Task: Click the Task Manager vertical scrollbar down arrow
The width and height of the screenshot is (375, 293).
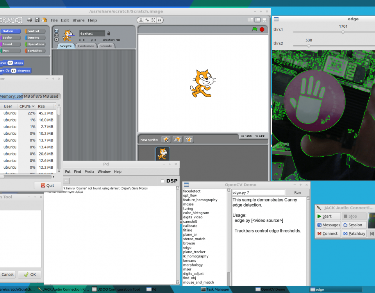Action: [59, 171]
